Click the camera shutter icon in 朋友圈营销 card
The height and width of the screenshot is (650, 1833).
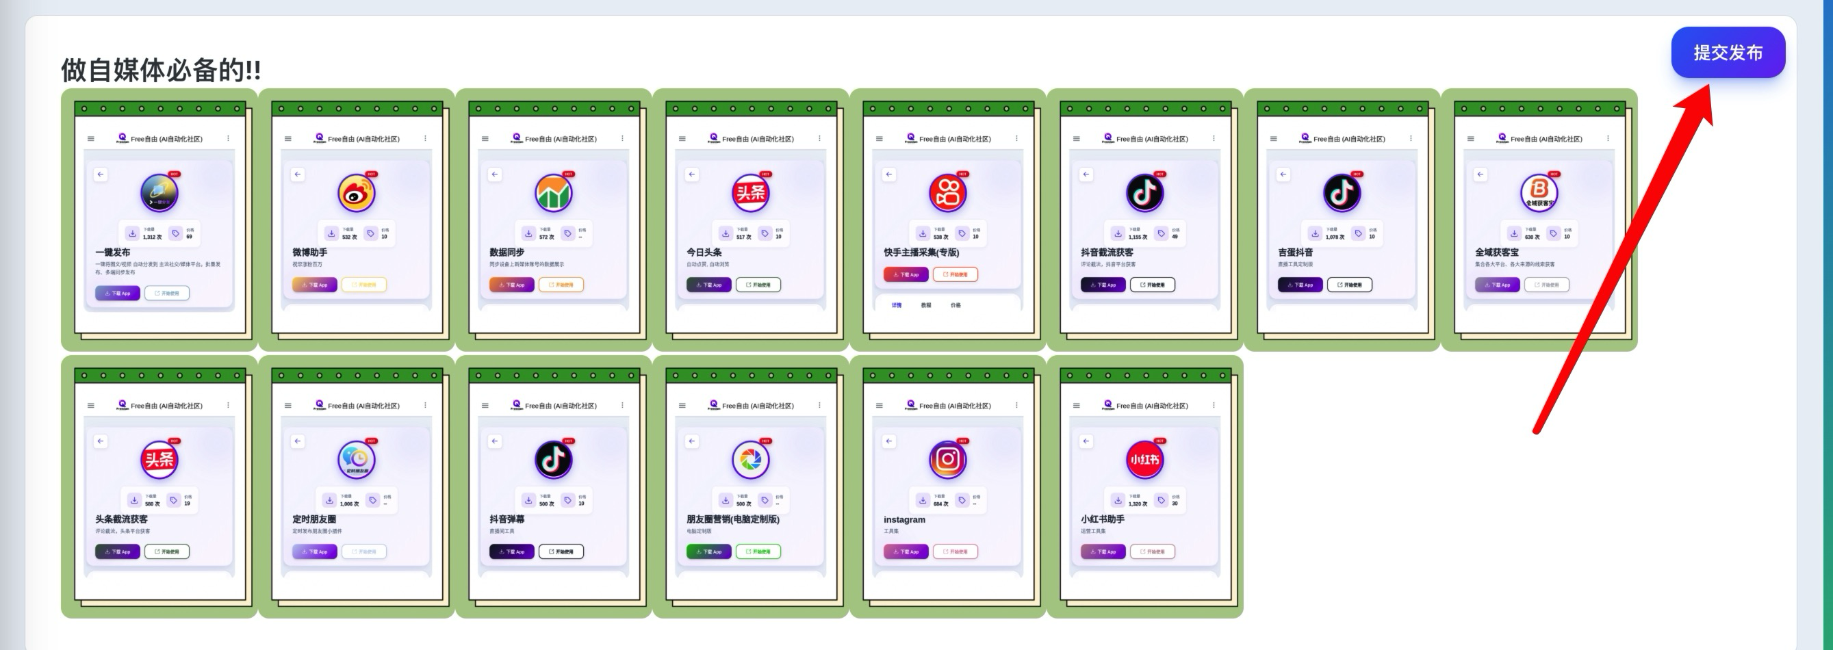tap(750, 459)
